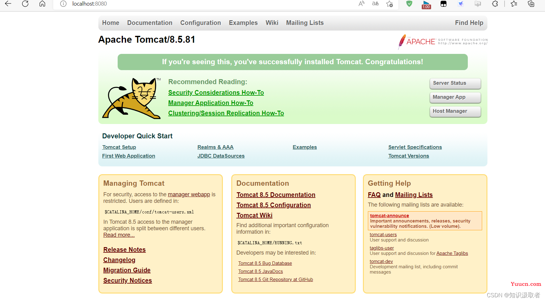Open Security Considerations How-To link
This screenshot has height=301, width=545.
[216, 93]
